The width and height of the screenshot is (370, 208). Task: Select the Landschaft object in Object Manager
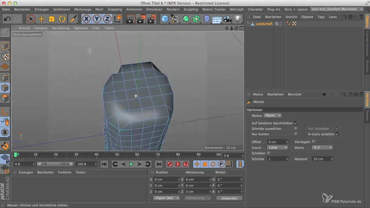click(x=264, y=24)
